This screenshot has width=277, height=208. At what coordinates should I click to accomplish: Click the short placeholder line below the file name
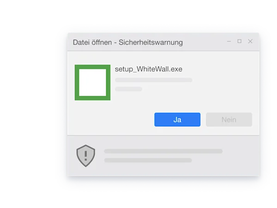(x=129, y=89)
